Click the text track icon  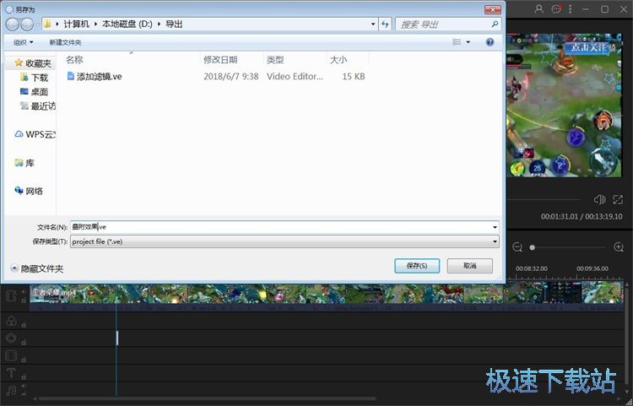11,372
